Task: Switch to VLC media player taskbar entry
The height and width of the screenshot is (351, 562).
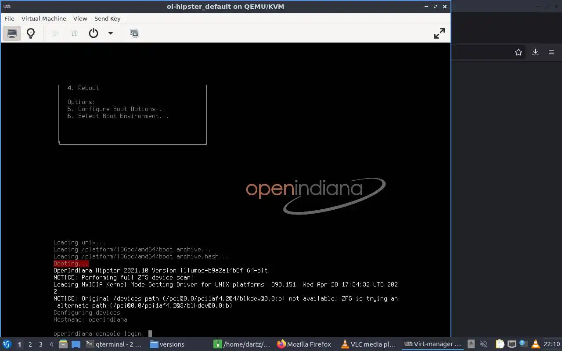Action: pyautogui.click(x=369, y=344)
